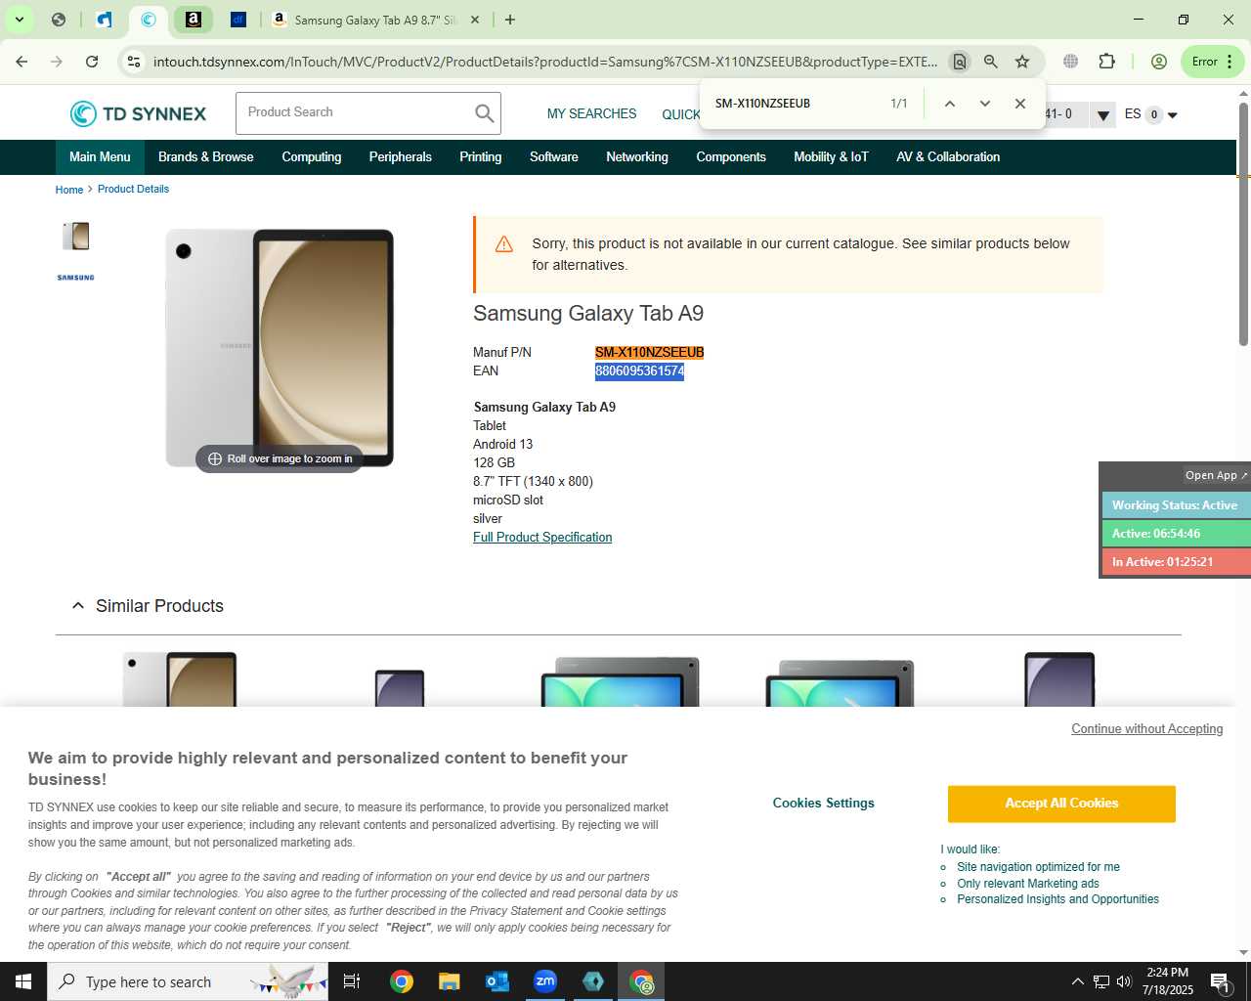Image resolution: width=1251 pixels, height=1001 pixels.
Task: Collapse the Similar Products section
Action: tap(78, 606)
